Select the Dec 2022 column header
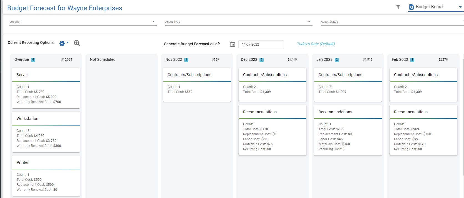The height and width of the screenshot is (198, 464). (x=249, y=59)
